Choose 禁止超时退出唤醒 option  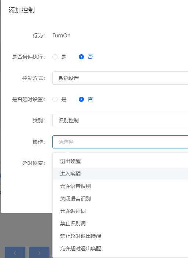[120, 236]
